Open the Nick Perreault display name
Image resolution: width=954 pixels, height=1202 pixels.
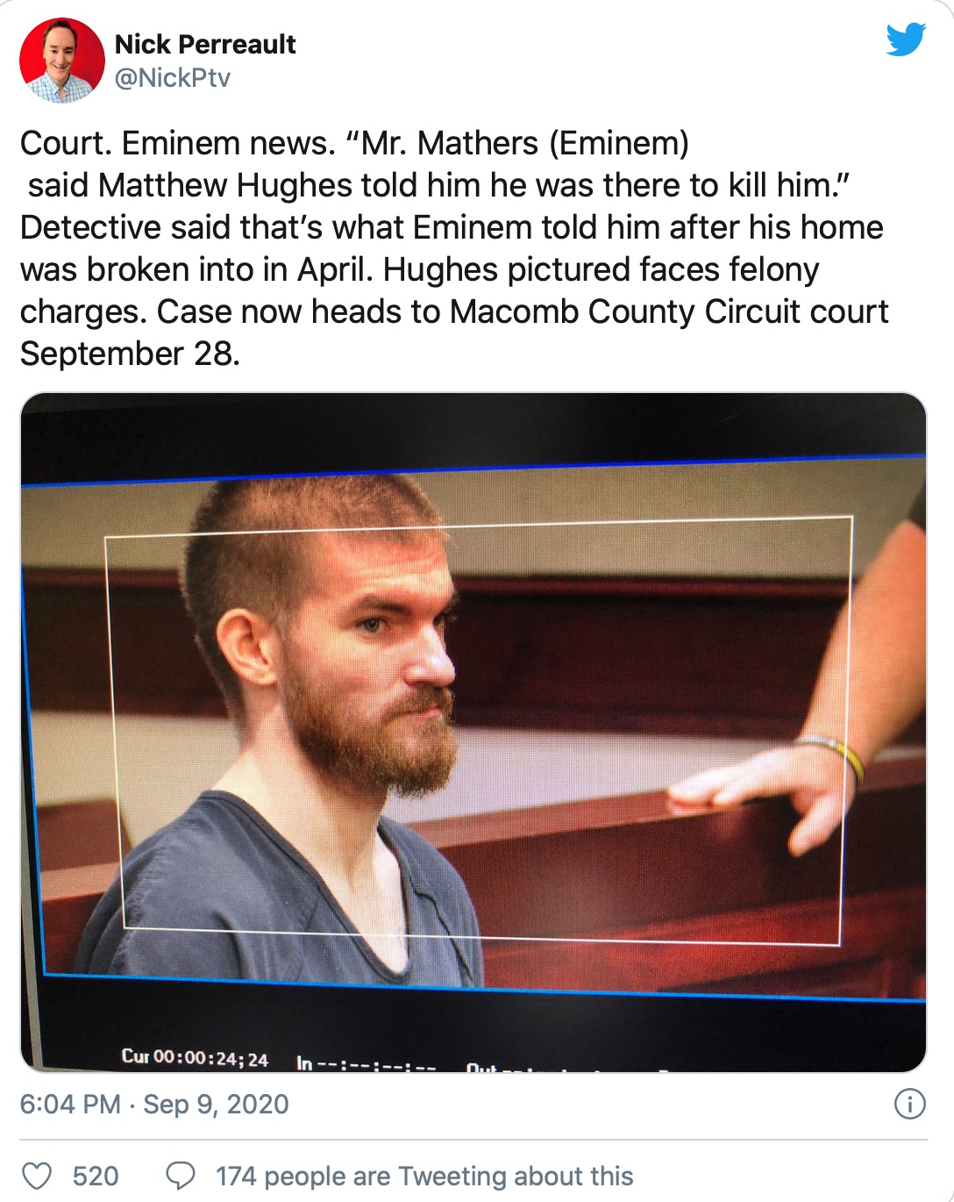click(205, 44)
